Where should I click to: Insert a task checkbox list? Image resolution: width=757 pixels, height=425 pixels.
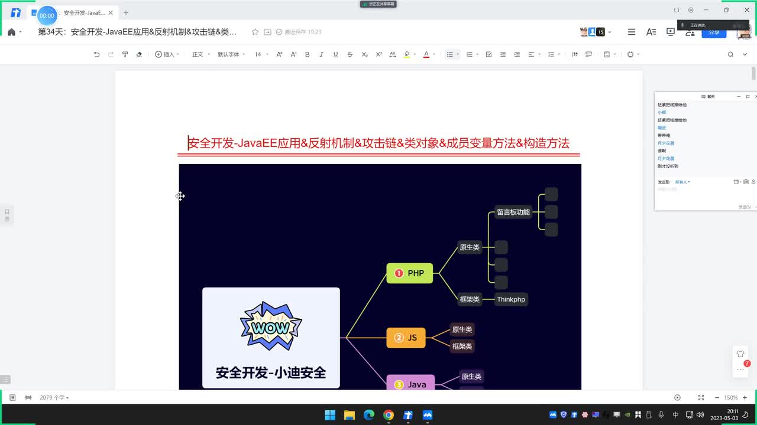point(489,54)
